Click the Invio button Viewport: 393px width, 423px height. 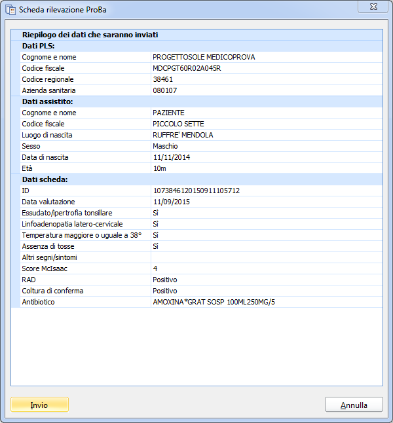click(40, 405)
